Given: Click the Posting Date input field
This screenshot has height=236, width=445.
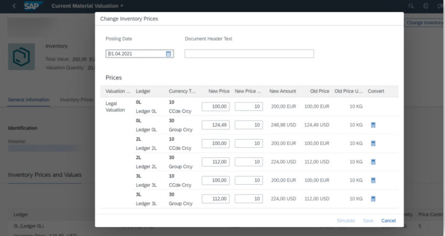Looking at the screenshot, I should 135,54.
